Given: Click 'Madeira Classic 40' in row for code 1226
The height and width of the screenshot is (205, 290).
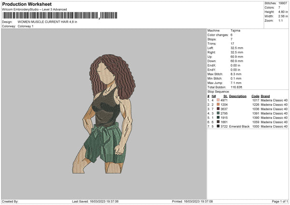Looking at the screenshot, I should pyautogui.click(x=274, y=105).
